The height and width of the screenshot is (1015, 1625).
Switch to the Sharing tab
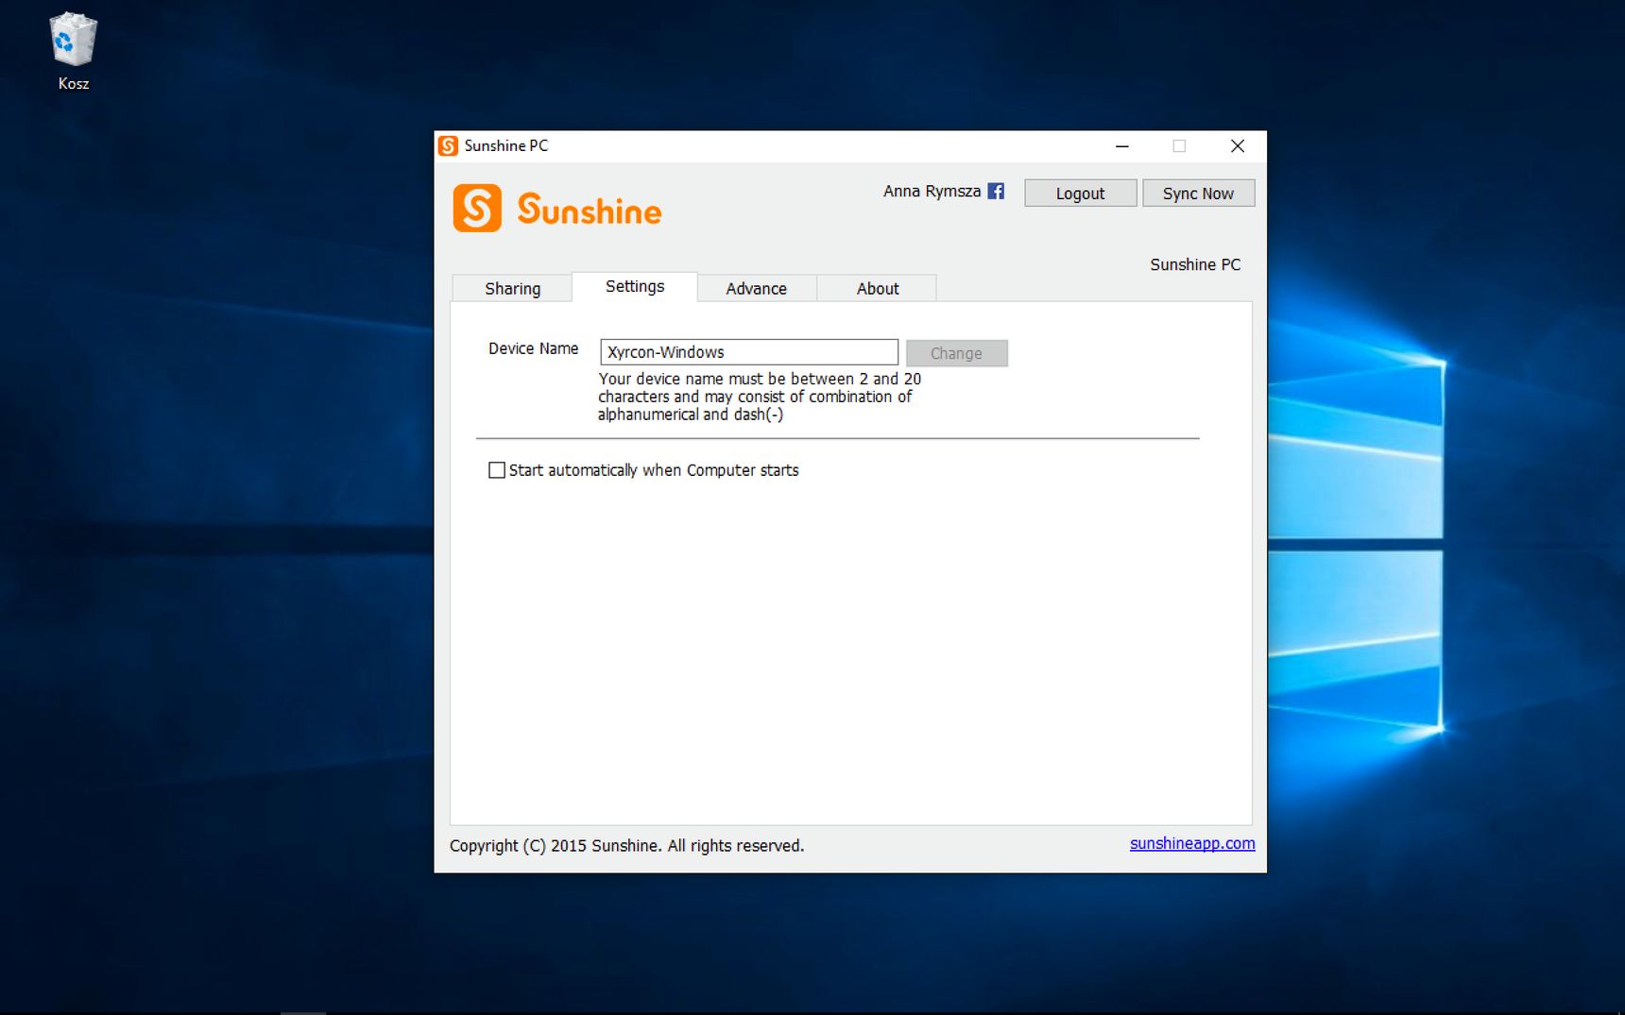tap(512, 288)
